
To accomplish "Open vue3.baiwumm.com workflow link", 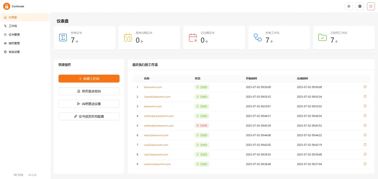I will coord(156,145).
